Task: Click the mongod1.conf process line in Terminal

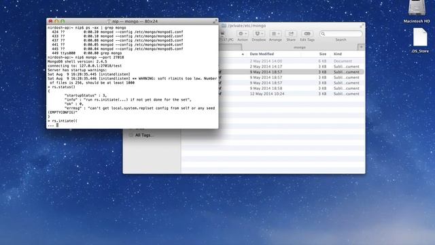Action: (118, 32)
